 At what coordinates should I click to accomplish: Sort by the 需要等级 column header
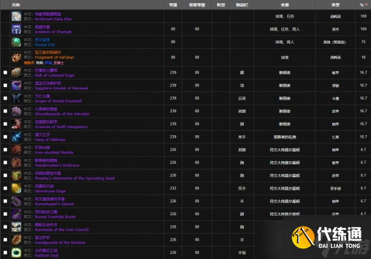[x=197, y=4]
